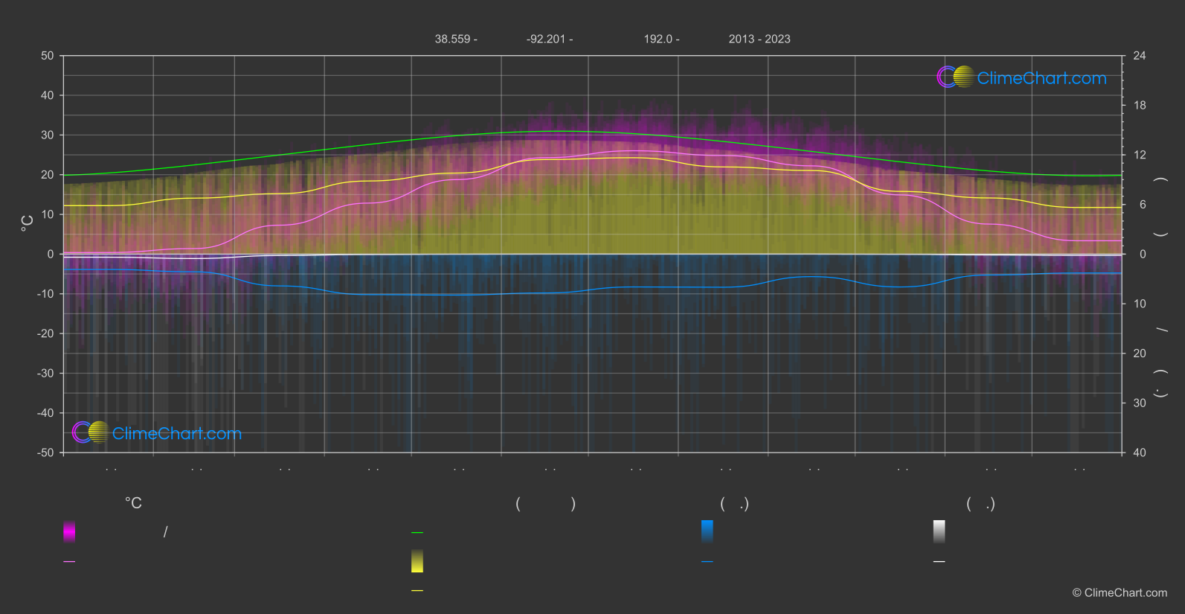Toggle the white line legend marker
The image size is (1185, 614).
940,562
